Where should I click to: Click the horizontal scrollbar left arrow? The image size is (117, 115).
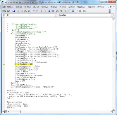pos(8,112)
